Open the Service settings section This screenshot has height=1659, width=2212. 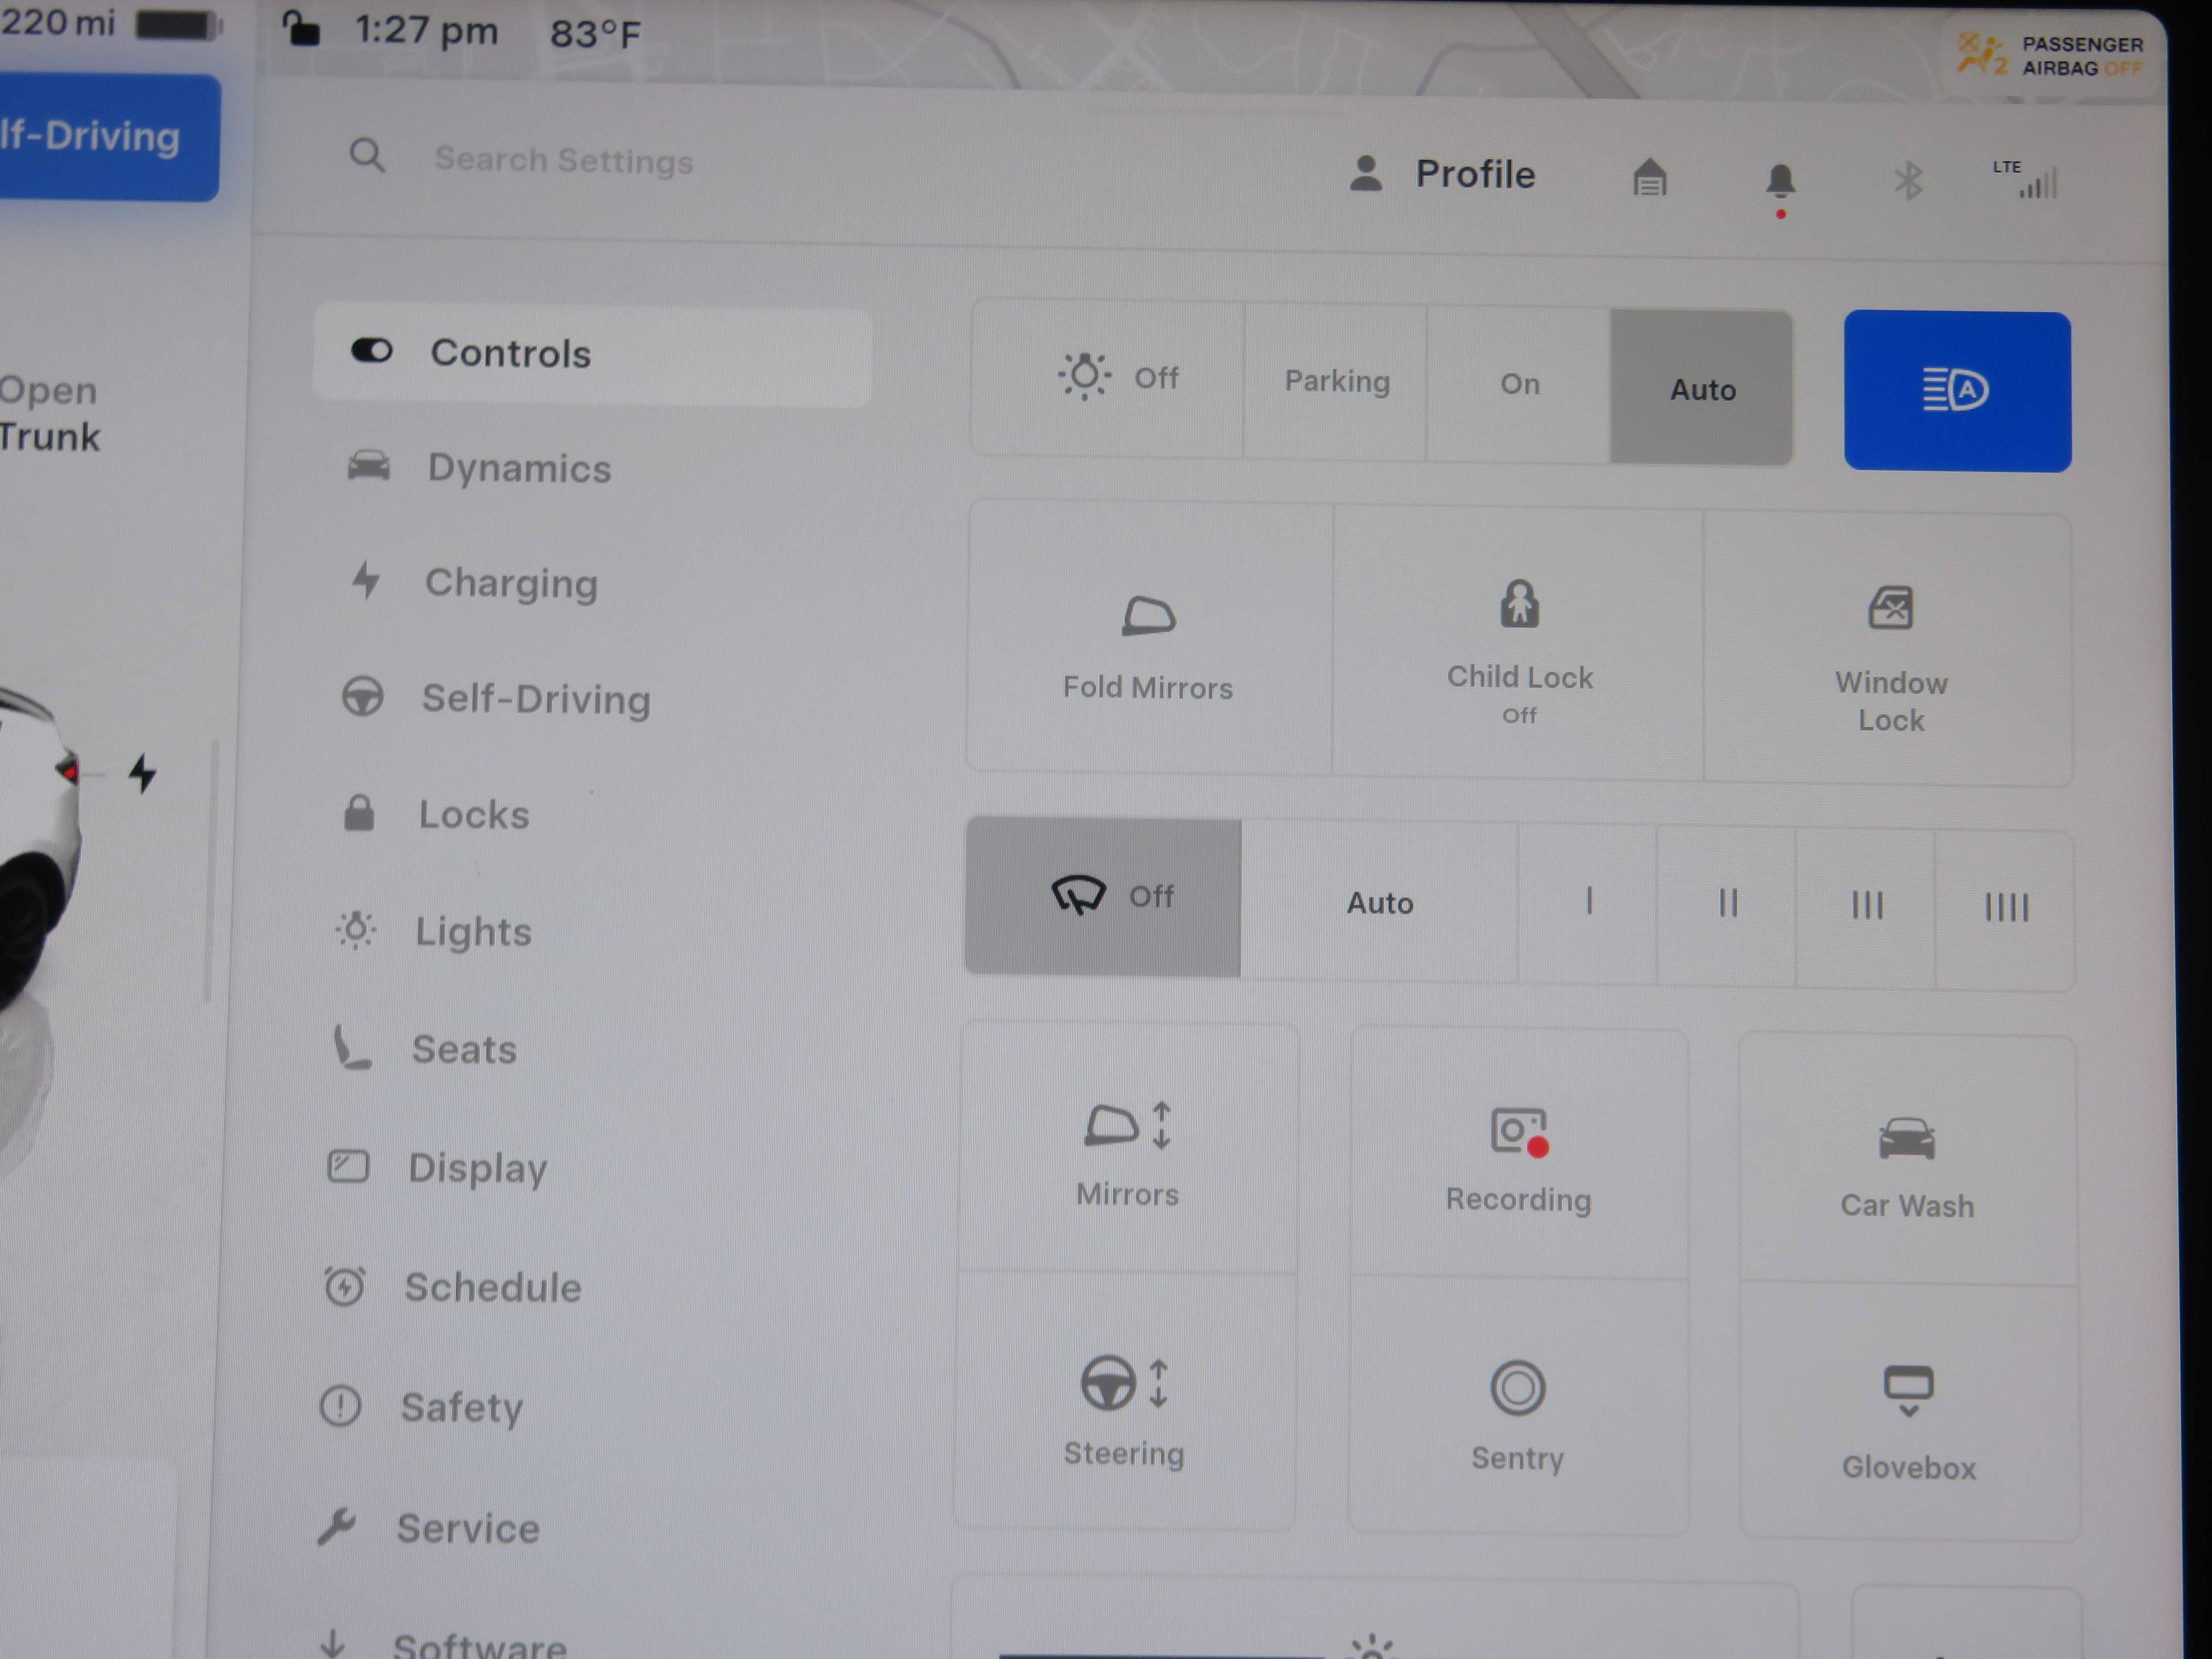coord(428,1528)
